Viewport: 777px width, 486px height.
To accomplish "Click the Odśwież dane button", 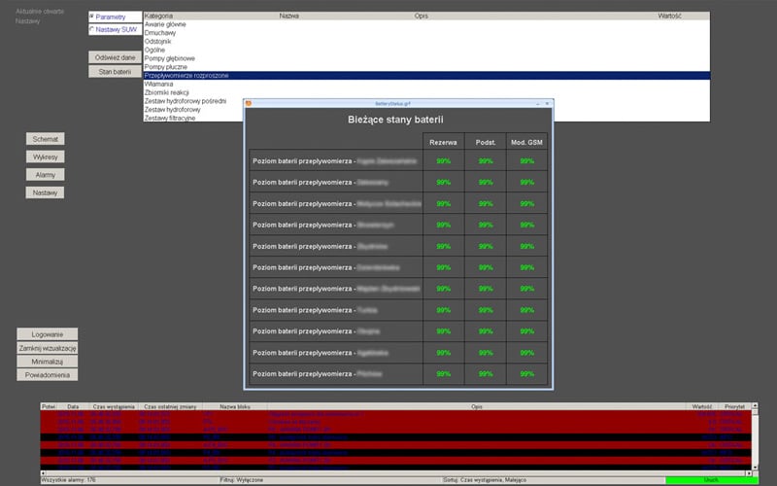I will coord(115,57).
